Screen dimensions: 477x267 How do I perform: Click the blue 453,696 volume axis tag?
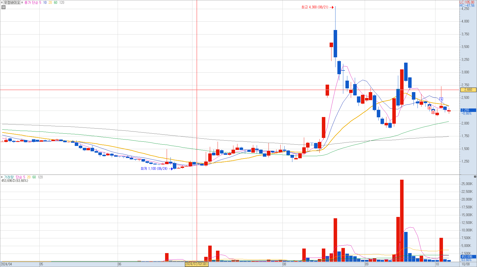point(468,257)
